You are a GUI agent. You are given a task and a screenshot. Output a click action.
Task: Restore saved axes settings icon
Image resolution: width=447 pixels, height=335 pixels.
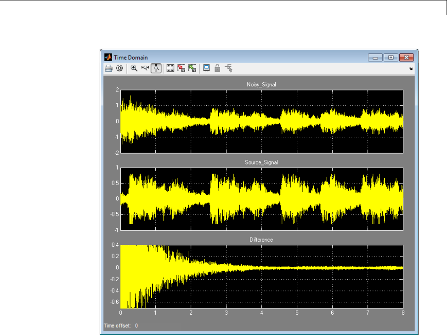(x=192, y=68)
